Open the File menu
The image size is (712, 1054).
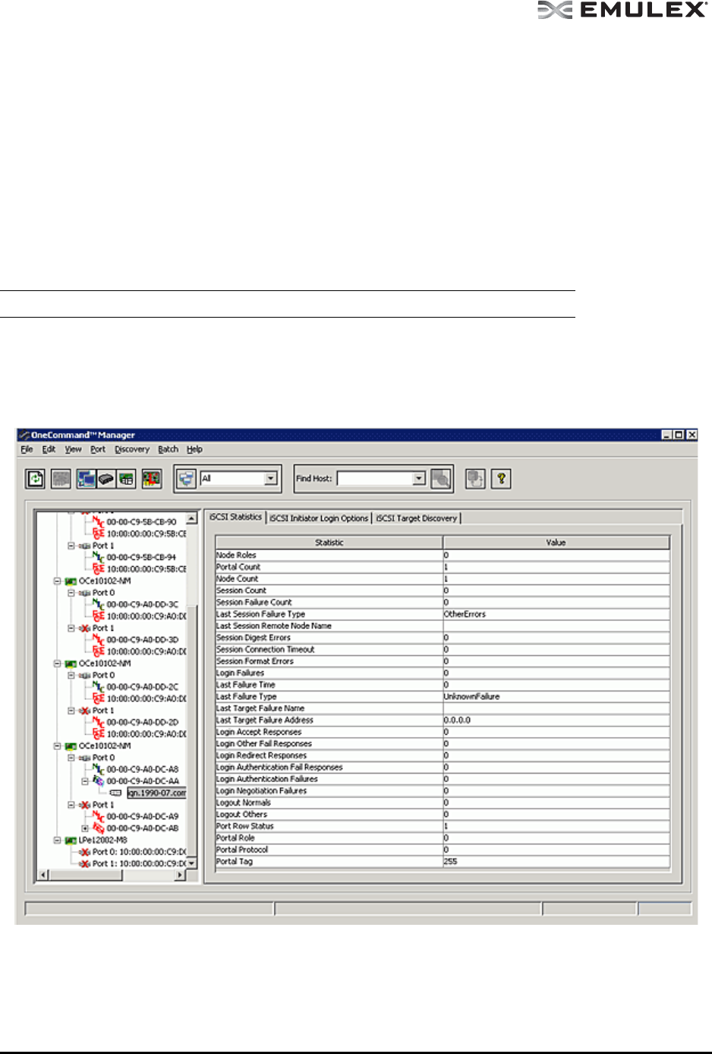point(27,449)
